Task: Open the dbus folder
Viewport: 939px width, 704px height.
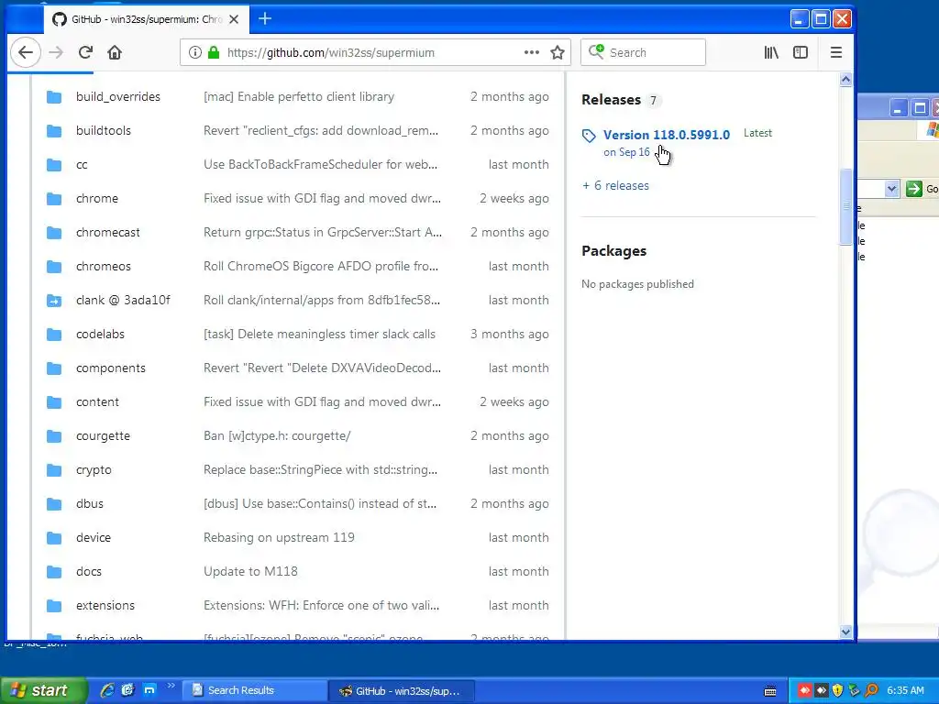Action: 90,504
